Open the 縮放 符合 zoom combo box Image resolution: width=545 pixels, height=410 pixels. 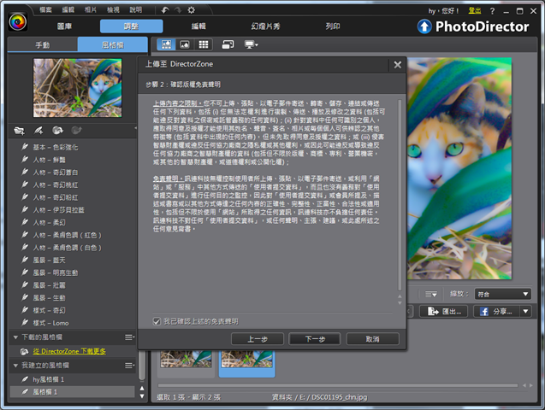503,294
